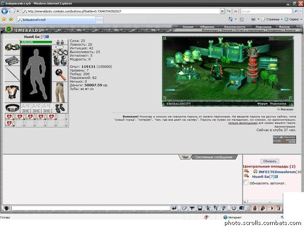Open the Общение menu
Viewport: 304px width, 228px height.
(x=207, y=27)
